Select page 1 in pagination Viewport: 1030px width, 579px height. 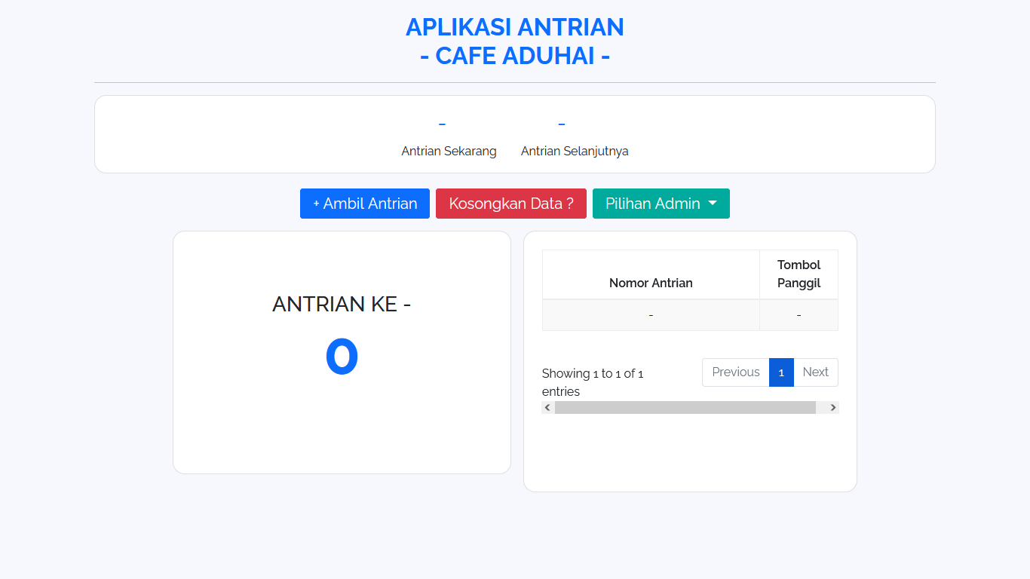pyautogui.click(x=781, y=372)
